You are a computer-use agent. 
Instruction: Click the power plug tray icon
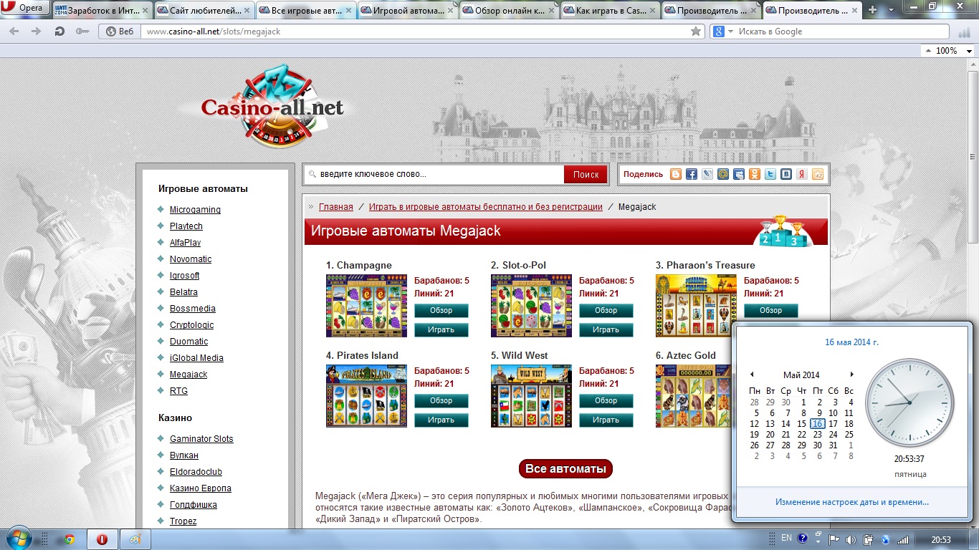pos(868,539)
